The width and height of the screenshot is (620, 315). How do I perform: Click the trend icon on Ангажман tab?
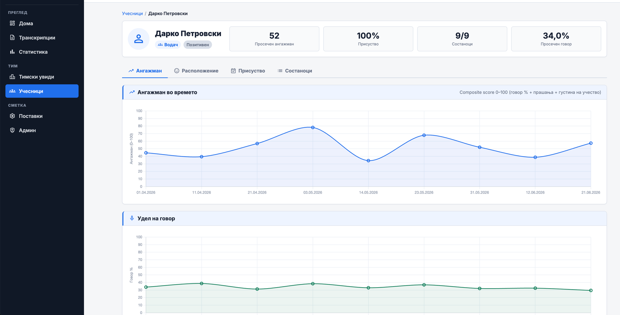tap(131, 71)
